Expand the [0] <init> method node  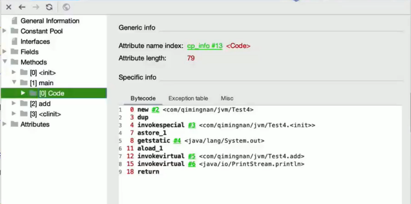click(x=14, y=73)
